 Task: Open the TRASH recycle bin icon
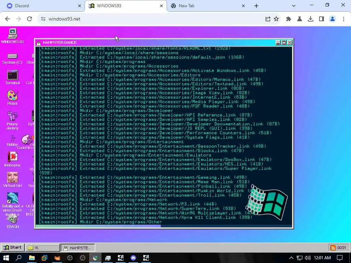coord(12,221)
